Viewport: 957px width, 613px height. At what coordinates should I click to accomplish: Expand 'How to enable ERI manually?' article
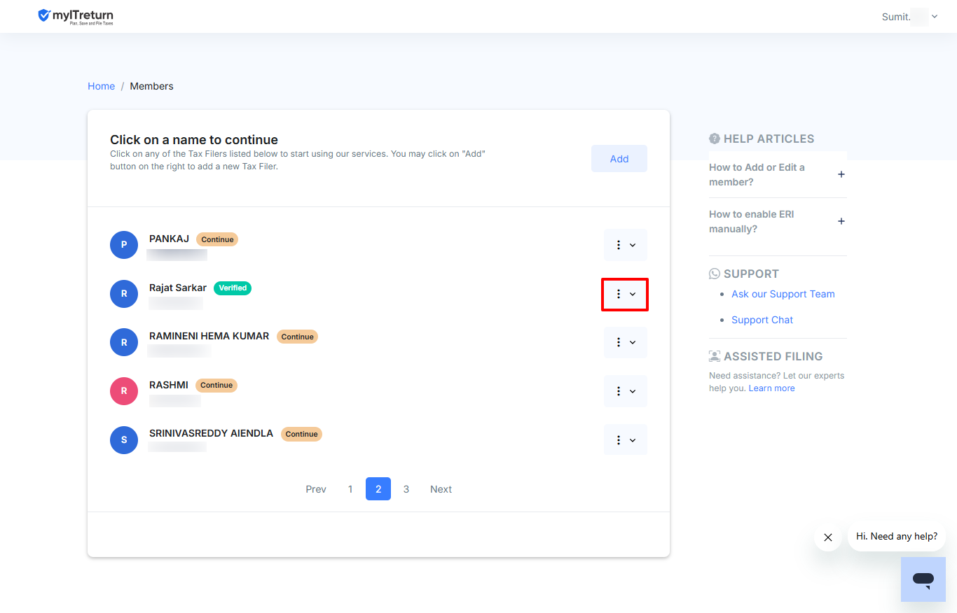(777, 221)
